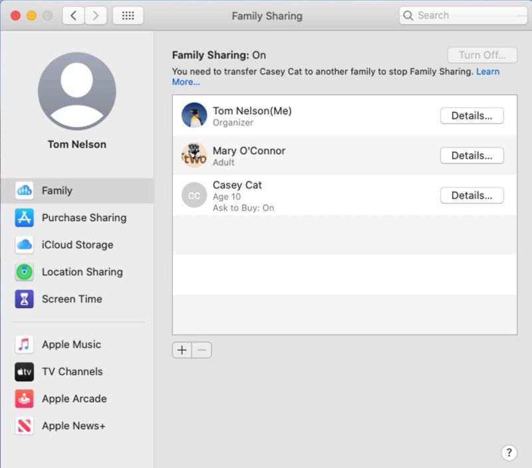
Task: Click the magnifying glass search icon
Action: [408, 15]
